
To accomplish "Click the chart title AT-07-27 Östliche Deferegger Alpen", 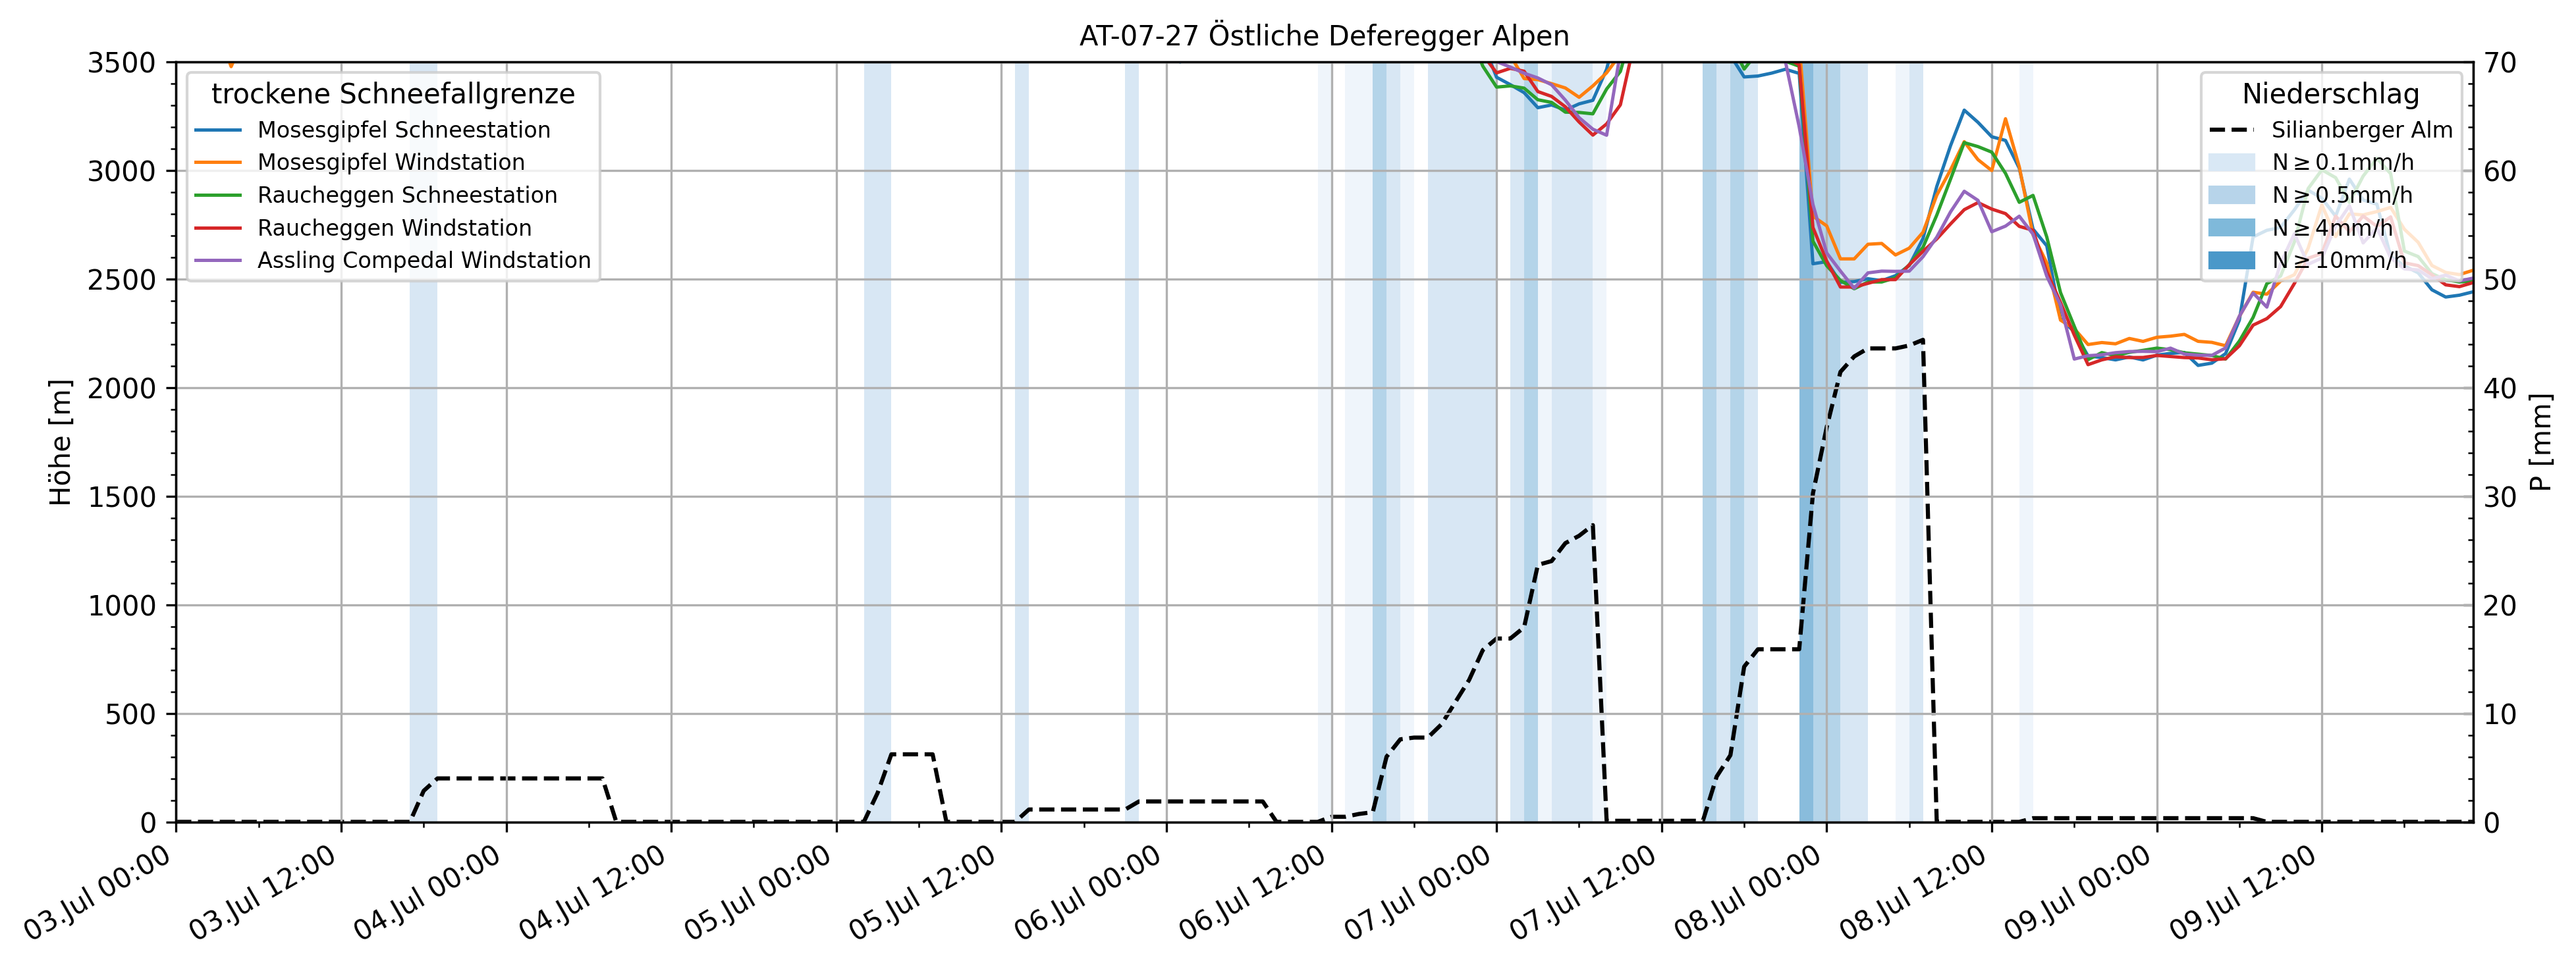I will click(x=1324, y=36).
